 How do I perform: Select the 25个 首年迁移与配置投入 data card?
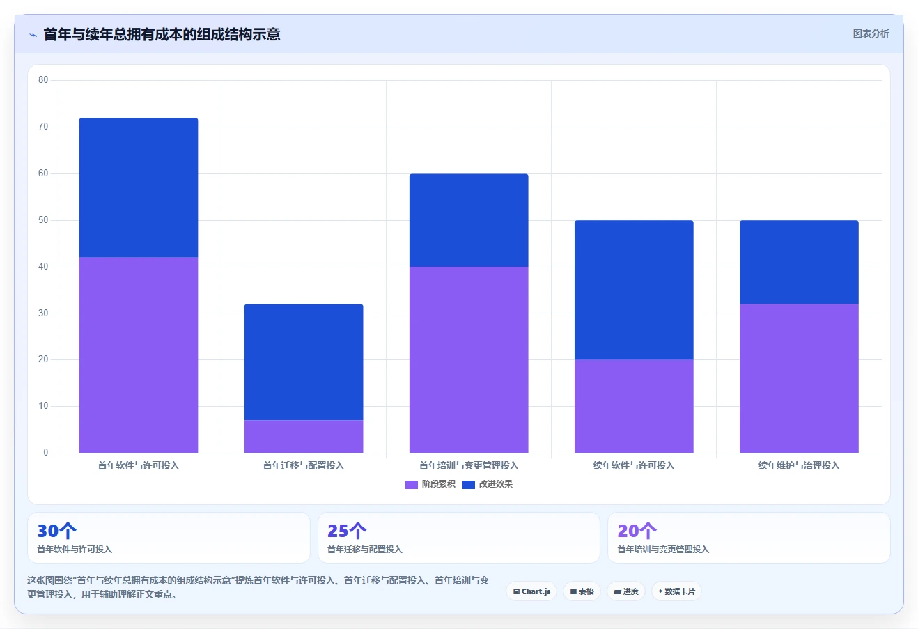(x=459, y=538)
